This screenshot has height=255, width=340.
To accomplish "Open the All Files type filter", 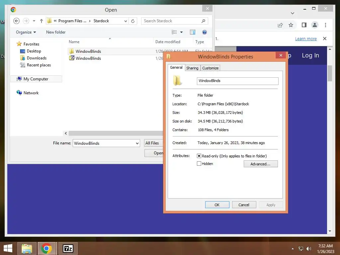I will (x=154, y=143).
